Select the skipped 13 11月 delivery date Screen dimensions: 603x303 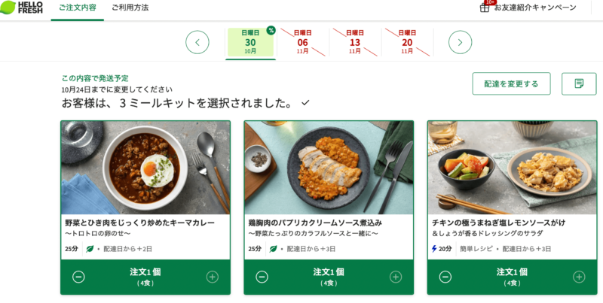[x=355, y=42]
